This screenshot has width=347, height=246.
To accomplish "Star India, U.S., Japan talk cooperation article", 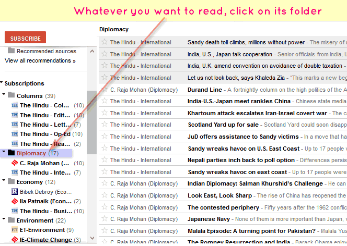I will (105, 54).
